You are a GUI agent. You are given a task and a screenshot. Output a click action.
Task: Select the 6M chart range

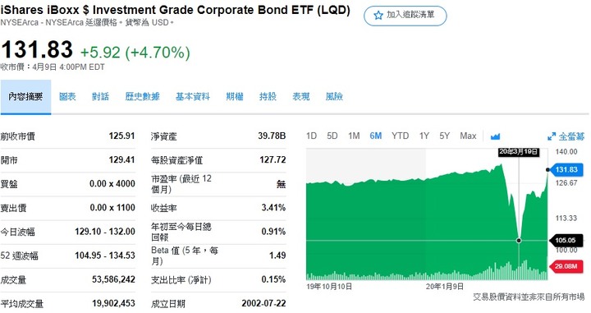[375, 136]
